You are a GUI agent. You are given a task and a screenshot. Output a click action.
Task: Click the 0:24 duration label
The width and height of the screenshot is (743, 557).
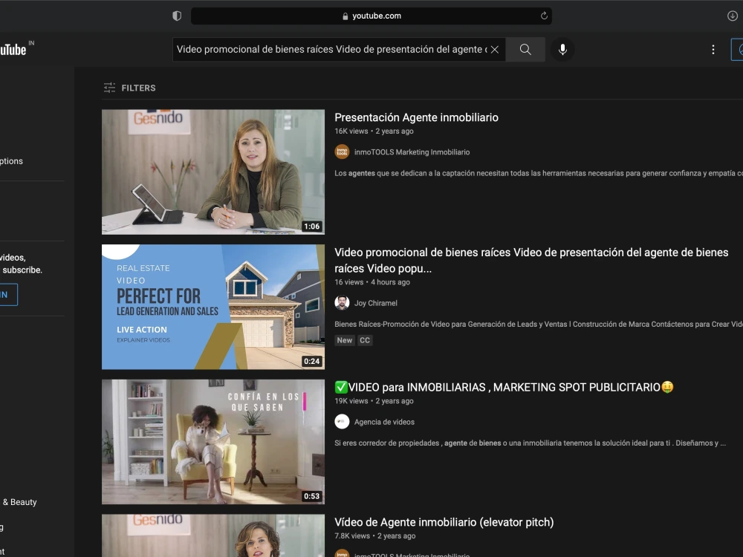click(312, 362)
